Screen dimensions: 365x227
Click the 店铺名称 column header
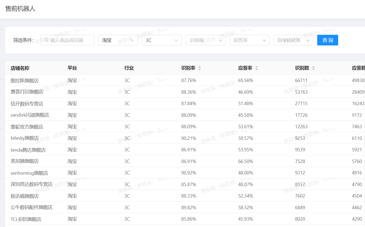[20, 68]
